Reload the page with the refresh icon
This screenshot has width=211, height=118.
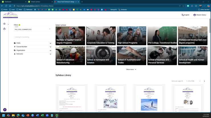click(6, 6)
